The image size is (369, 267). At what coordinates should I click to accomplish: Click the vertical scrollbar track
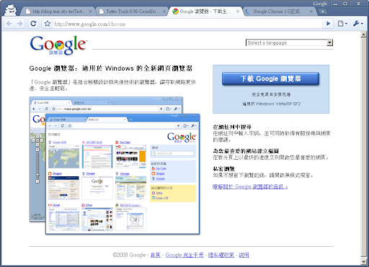[364, 148]
